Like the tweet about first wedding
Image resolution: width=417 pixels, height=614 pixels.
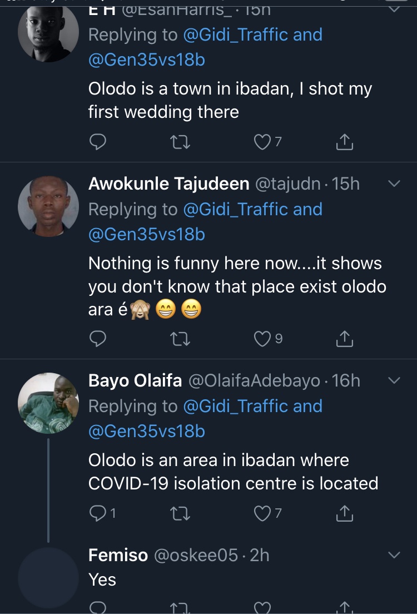pos(262,142)
